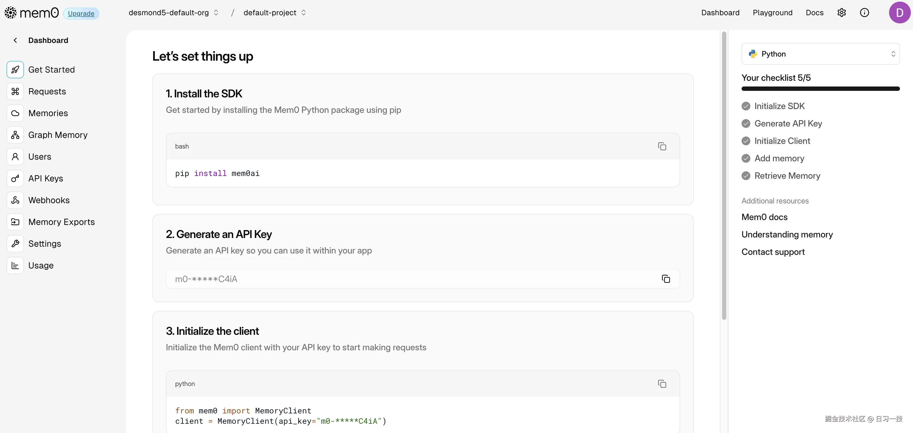Click the info circle icon in header
Viewport: 913px width, 433px height.
(x=864, y=13)
